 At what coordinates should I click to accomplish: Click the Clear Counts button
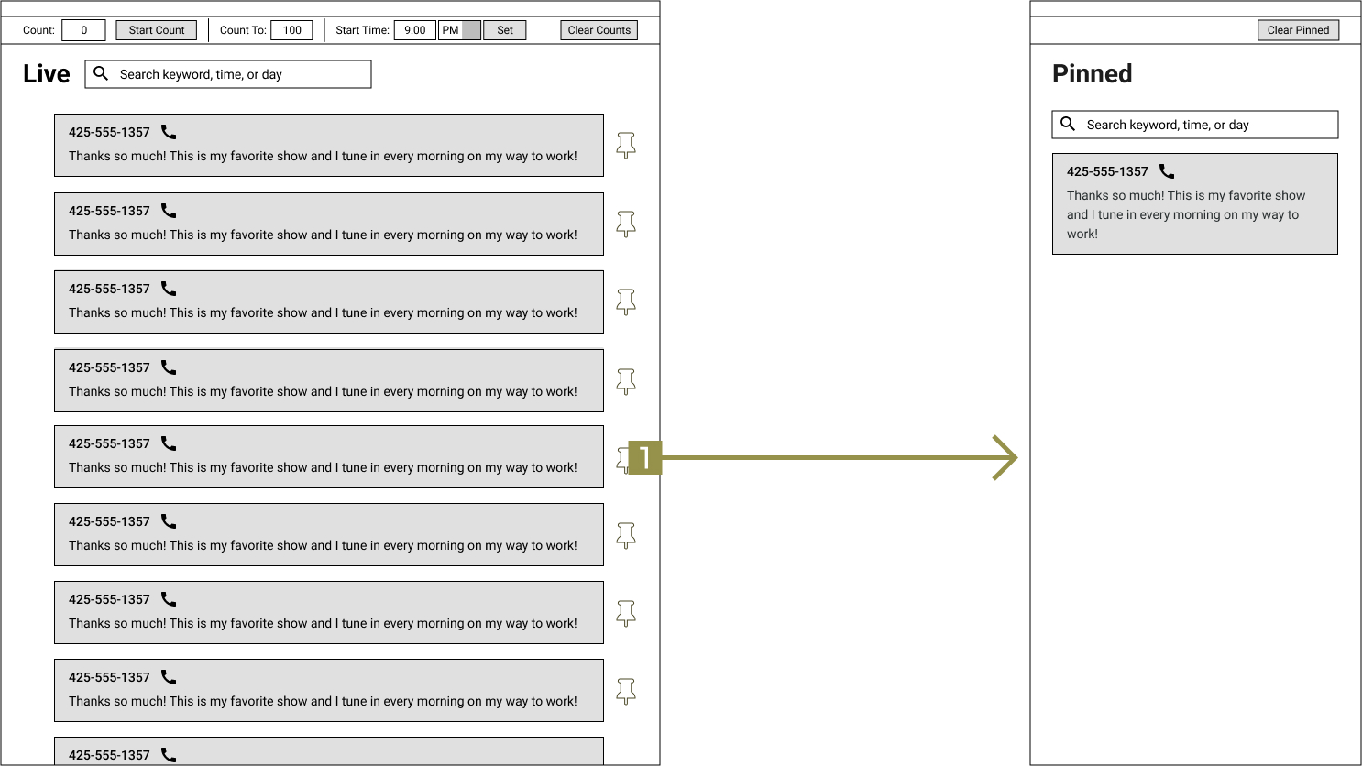(599, 30)
